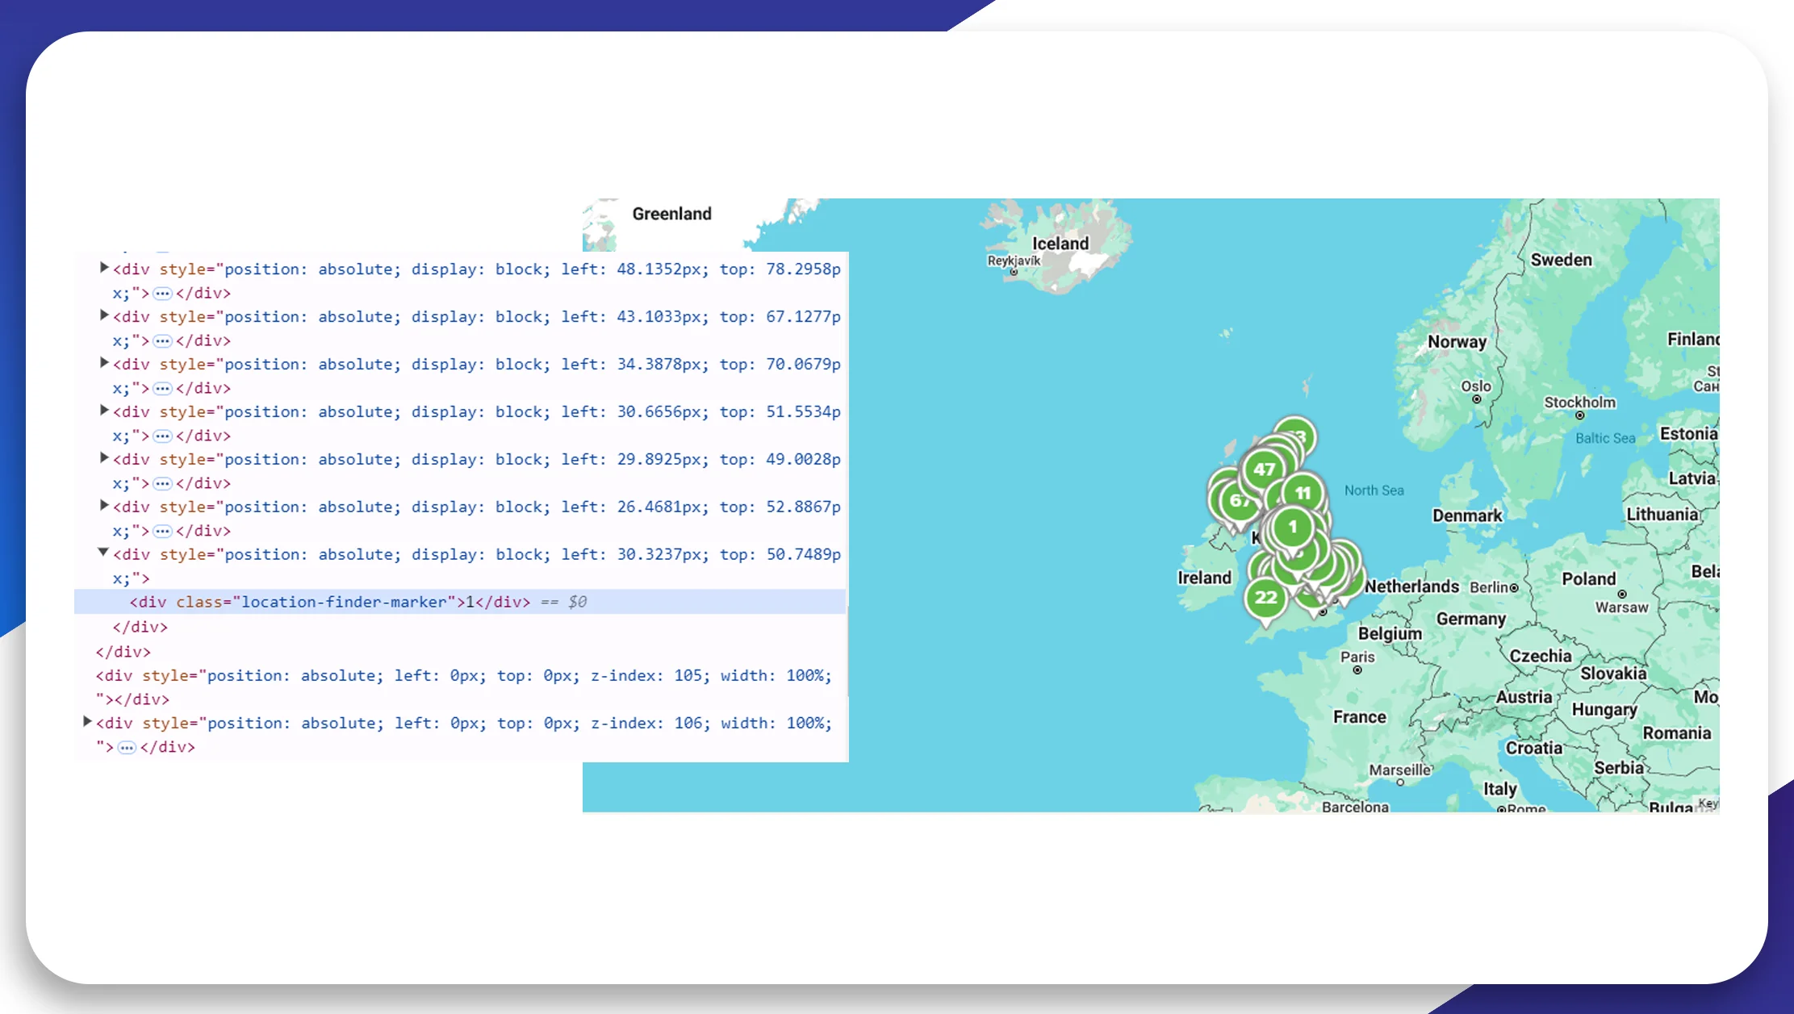Click the Stockholm city label
This screenshot has height=1014, width=1794.
[1579, 403]
